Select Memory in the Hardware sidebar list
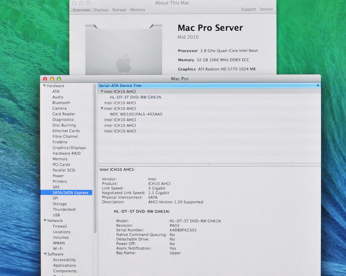This screenshot has height=276, width=346. [60, 159]
